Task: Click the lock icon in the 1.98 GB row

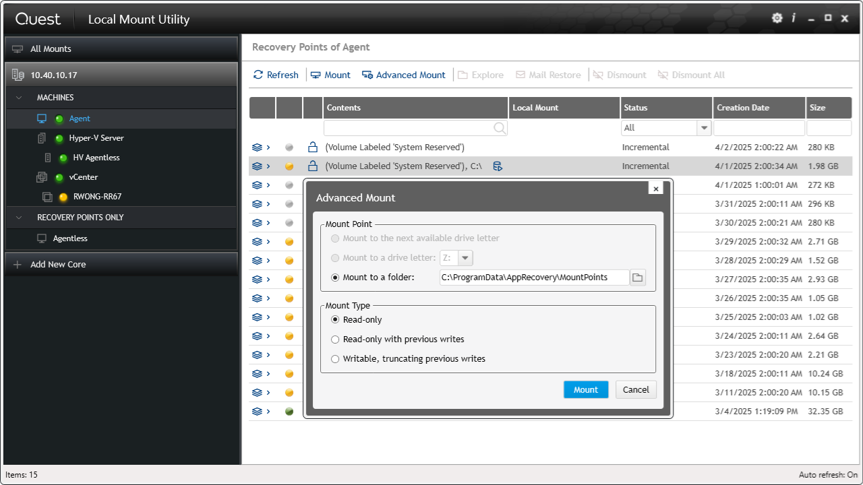Action: click(312, 166)
